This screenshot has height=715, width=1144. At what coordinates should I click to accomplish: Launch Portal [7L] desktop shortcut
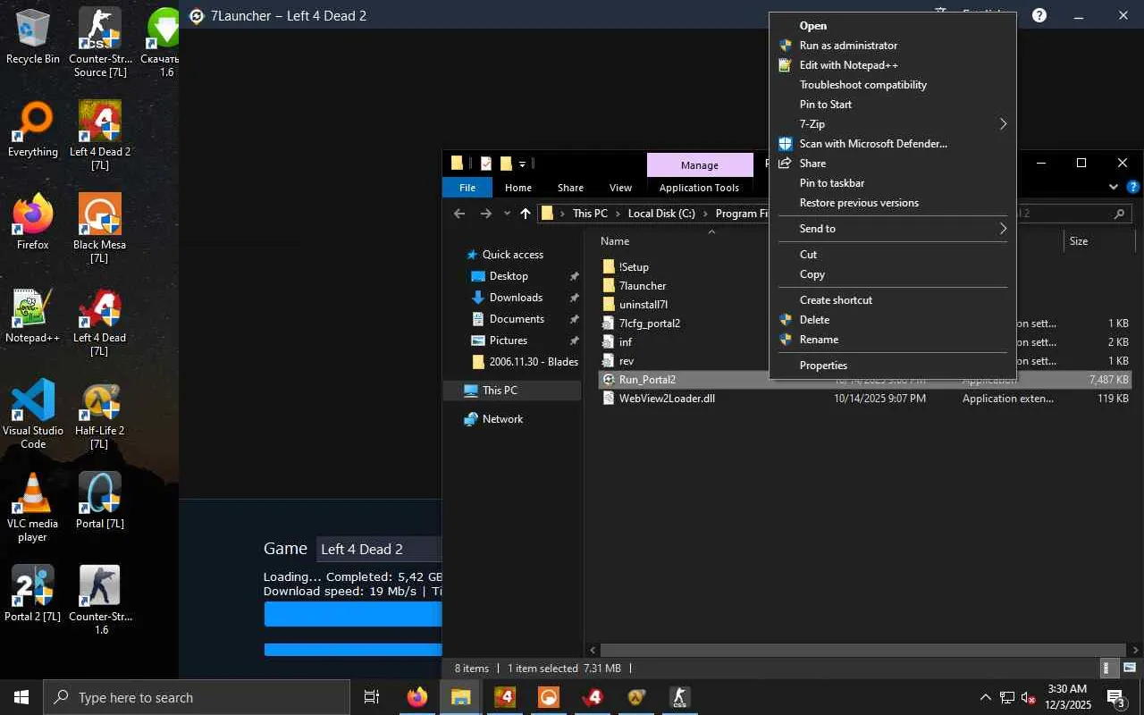coord(100,501)
